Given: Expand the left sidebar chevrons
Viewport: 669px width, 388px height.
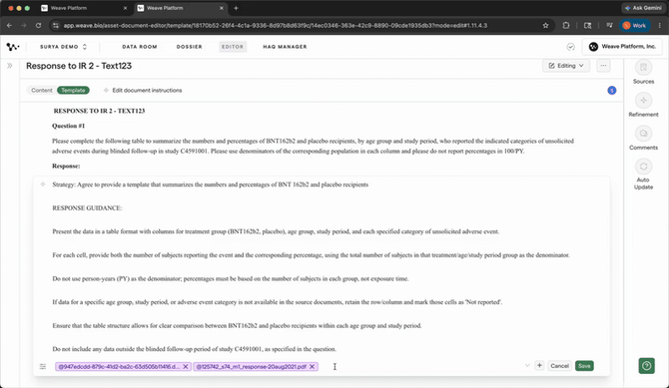Looking at the screenshot, I should 10,66.
